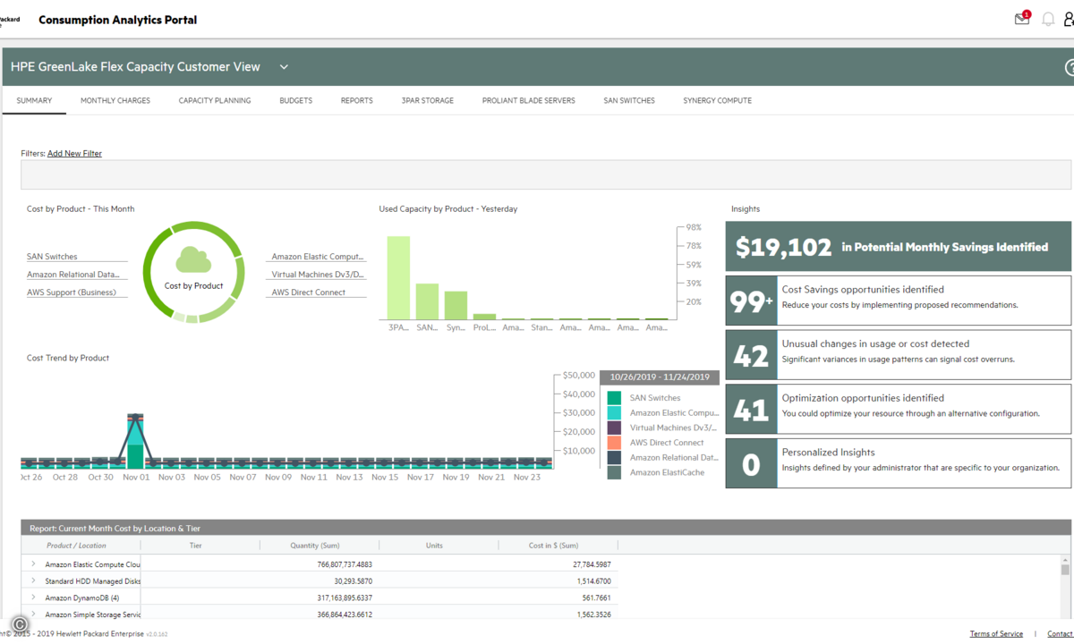1074x644 pixels.
Task: Select the AWS Support (Business) donut label
Action: pos(72,292)
